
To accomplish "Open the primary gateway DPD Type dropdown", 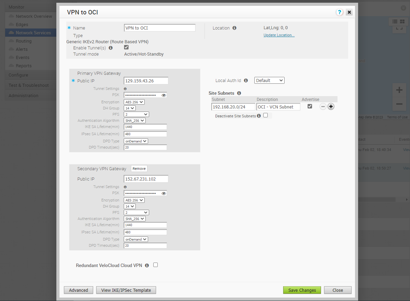I will [136, 141].
